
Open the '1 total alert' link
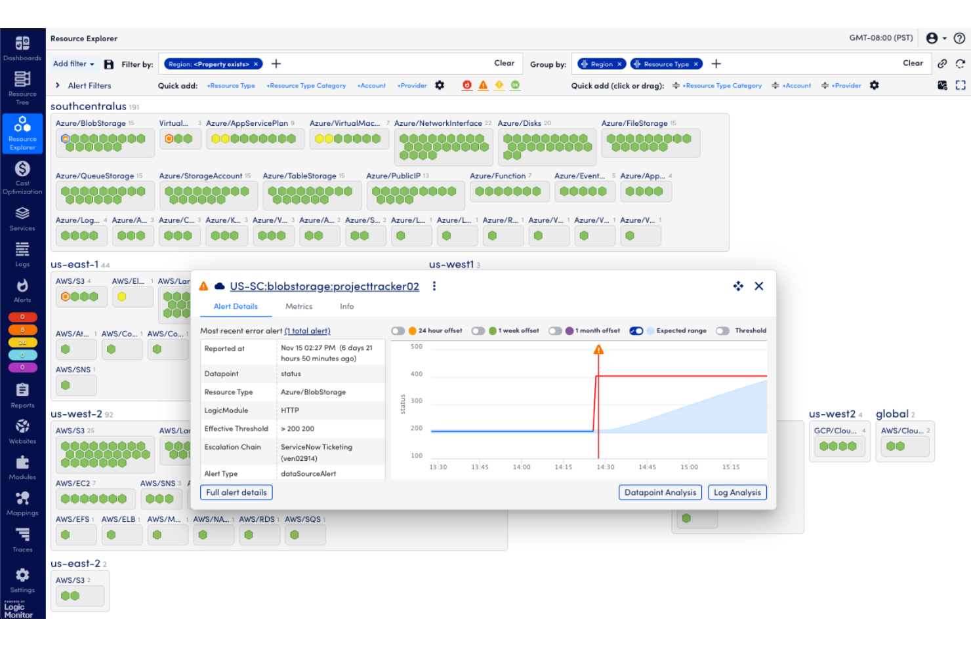(308, 331)
